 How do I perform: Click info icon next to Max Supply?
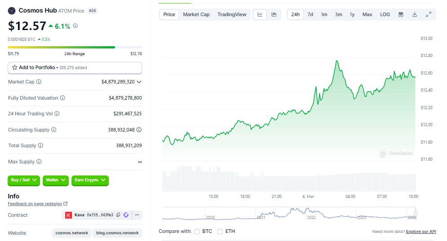click(x=39, y=162)
